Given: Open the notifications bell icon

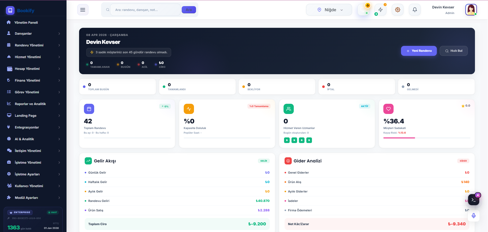Looking at the screenshot, I should pos(415,10).
